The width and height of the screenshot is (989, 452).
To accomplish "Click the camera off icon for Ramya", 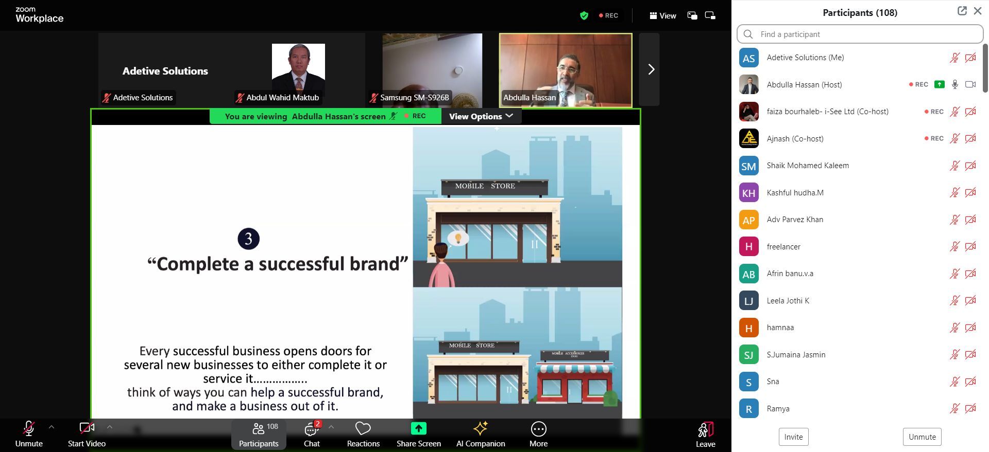I will (970, 409).
